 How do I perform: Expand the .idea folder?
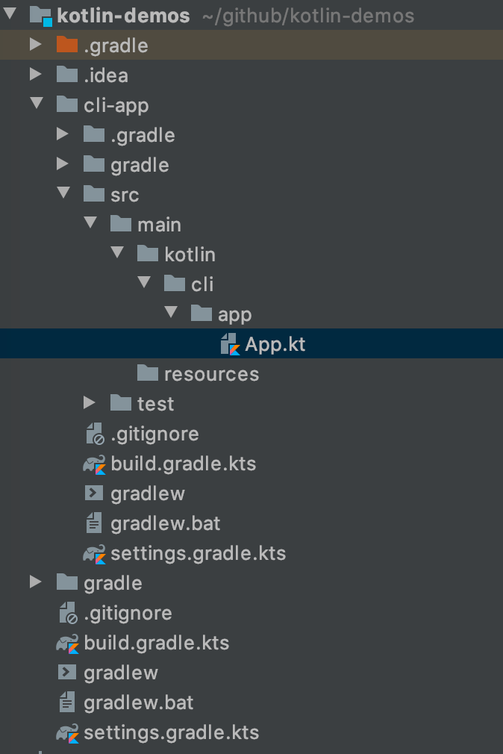pyautogui.click(x=37, y=75)
